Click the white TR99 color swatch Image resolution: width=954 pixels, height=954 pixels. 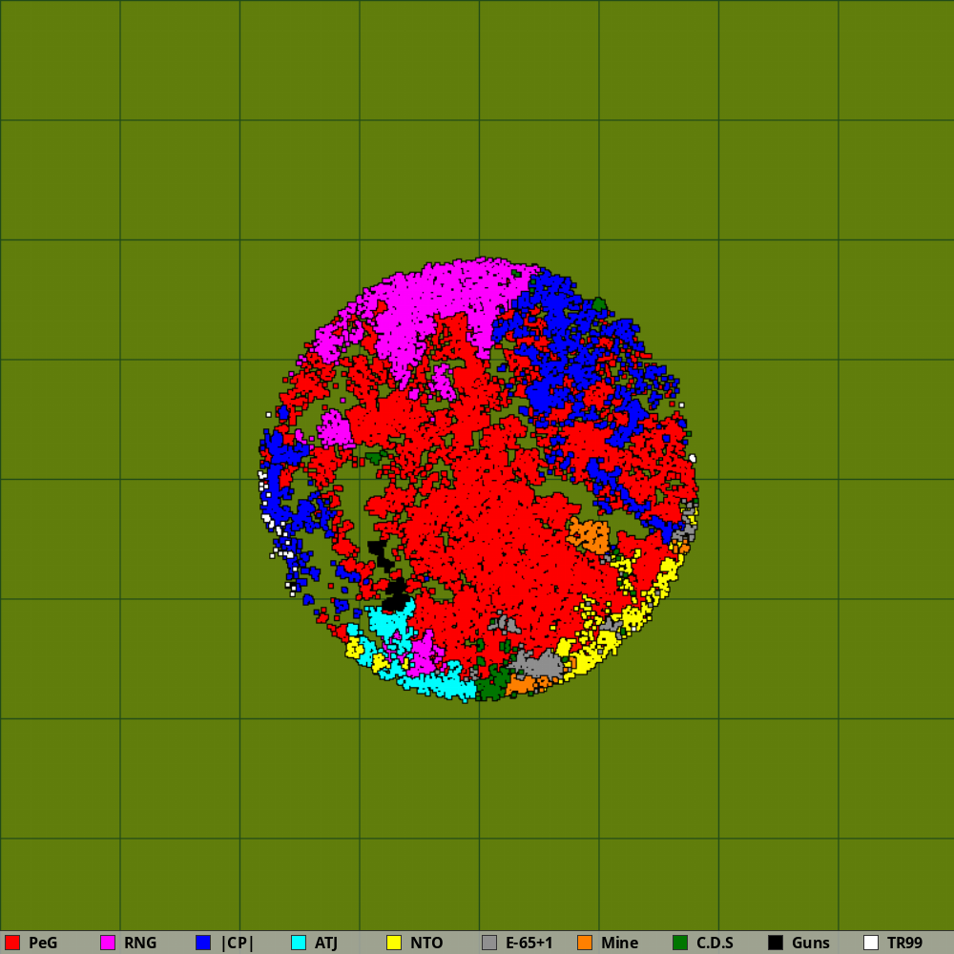point(871,943)
